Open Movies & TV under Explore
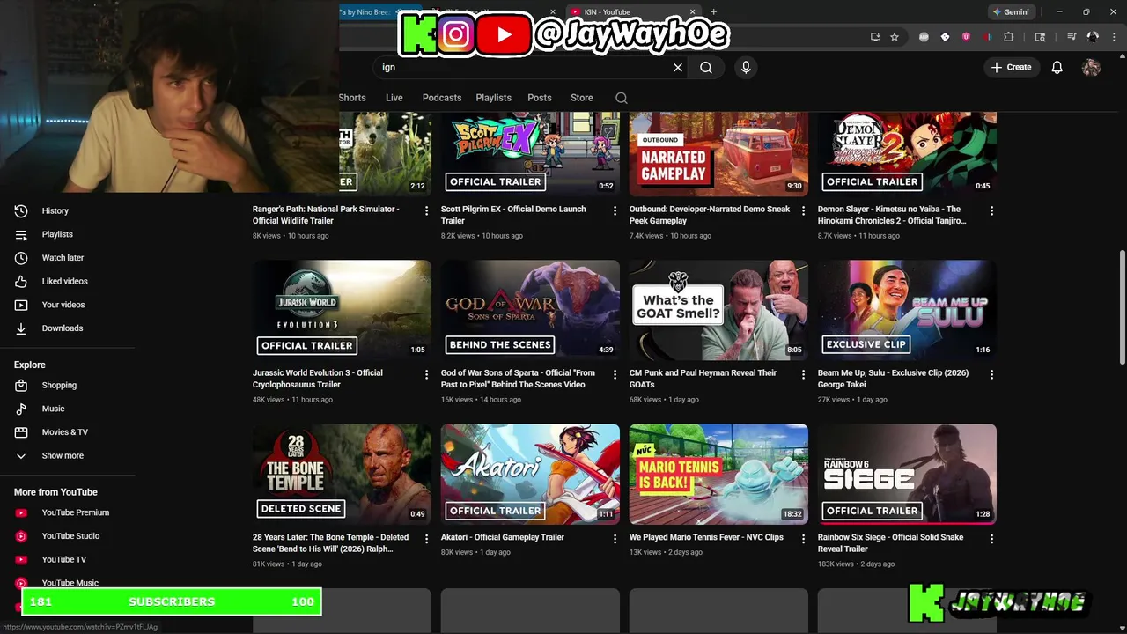 coord(64,432)
